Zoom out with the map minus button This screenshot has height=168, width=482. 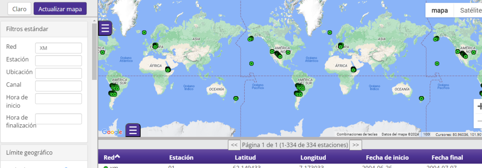coord(479,121)
